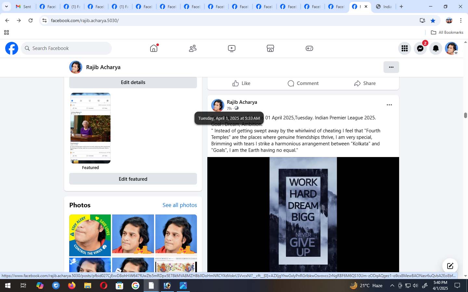
Task: Click the page vertical scrollbar thumb
Action: (465, 115)
